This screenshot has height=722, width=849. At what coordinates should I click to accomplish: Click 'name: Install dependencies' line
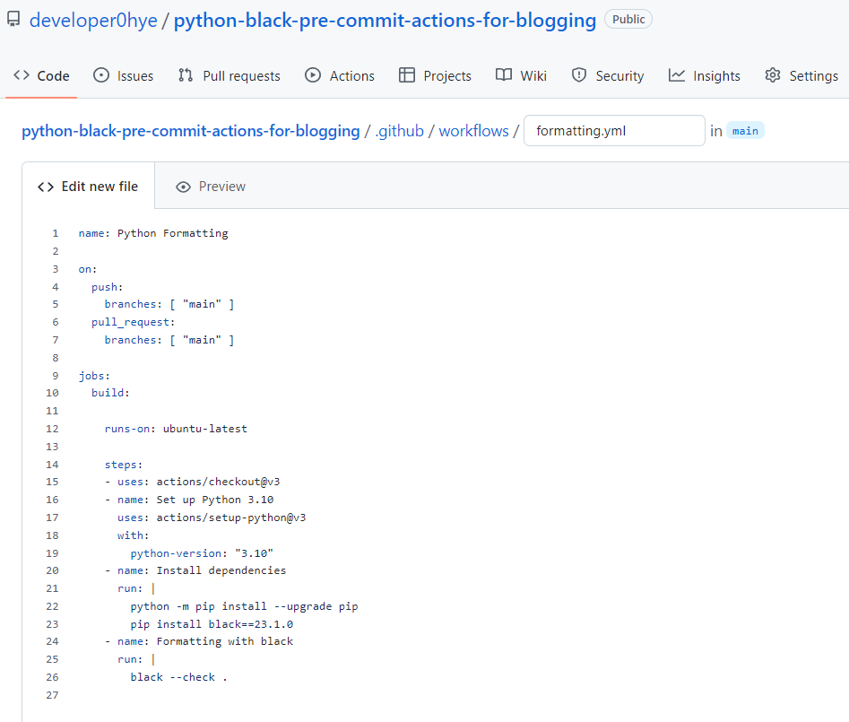pos(195,570)
